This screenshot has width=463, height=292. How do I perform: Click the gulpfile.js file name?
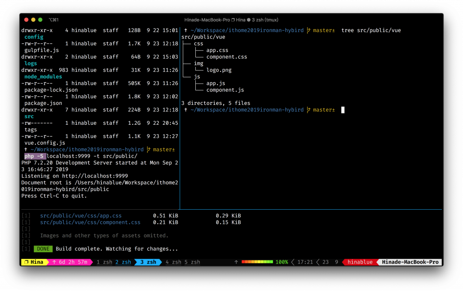42,50
